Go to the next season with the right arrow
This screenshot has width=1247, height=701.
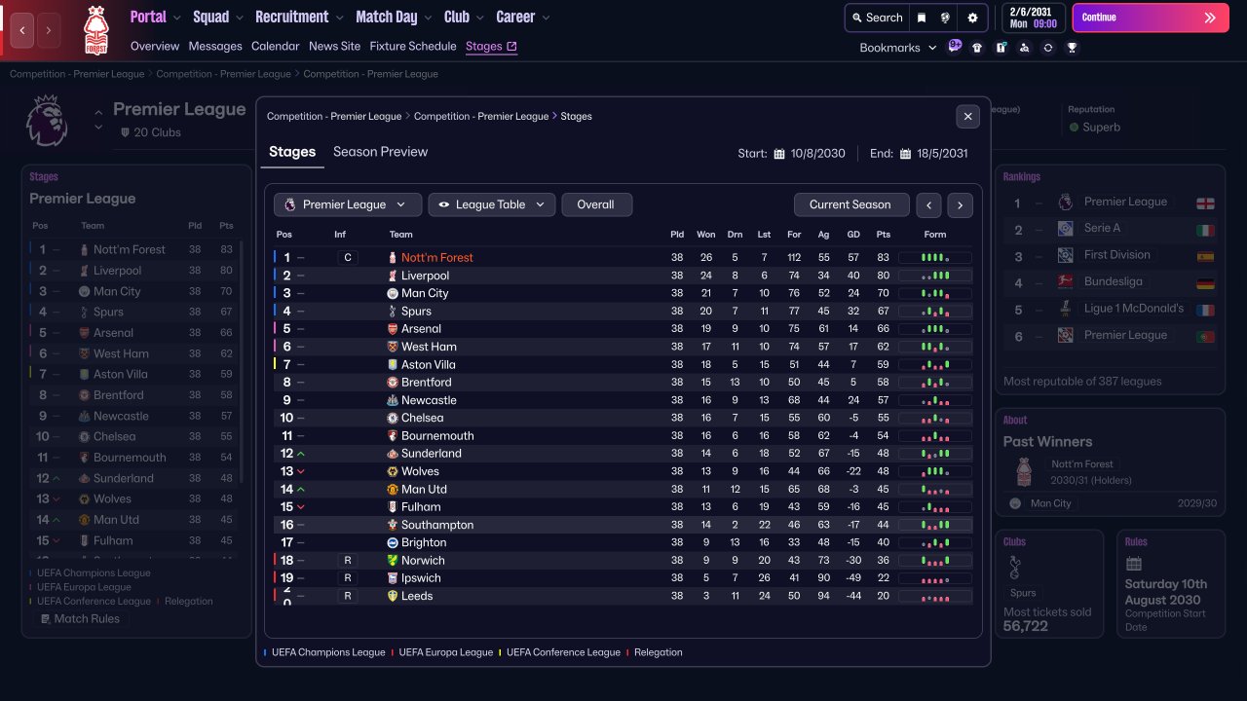click(x=960, y=204)
